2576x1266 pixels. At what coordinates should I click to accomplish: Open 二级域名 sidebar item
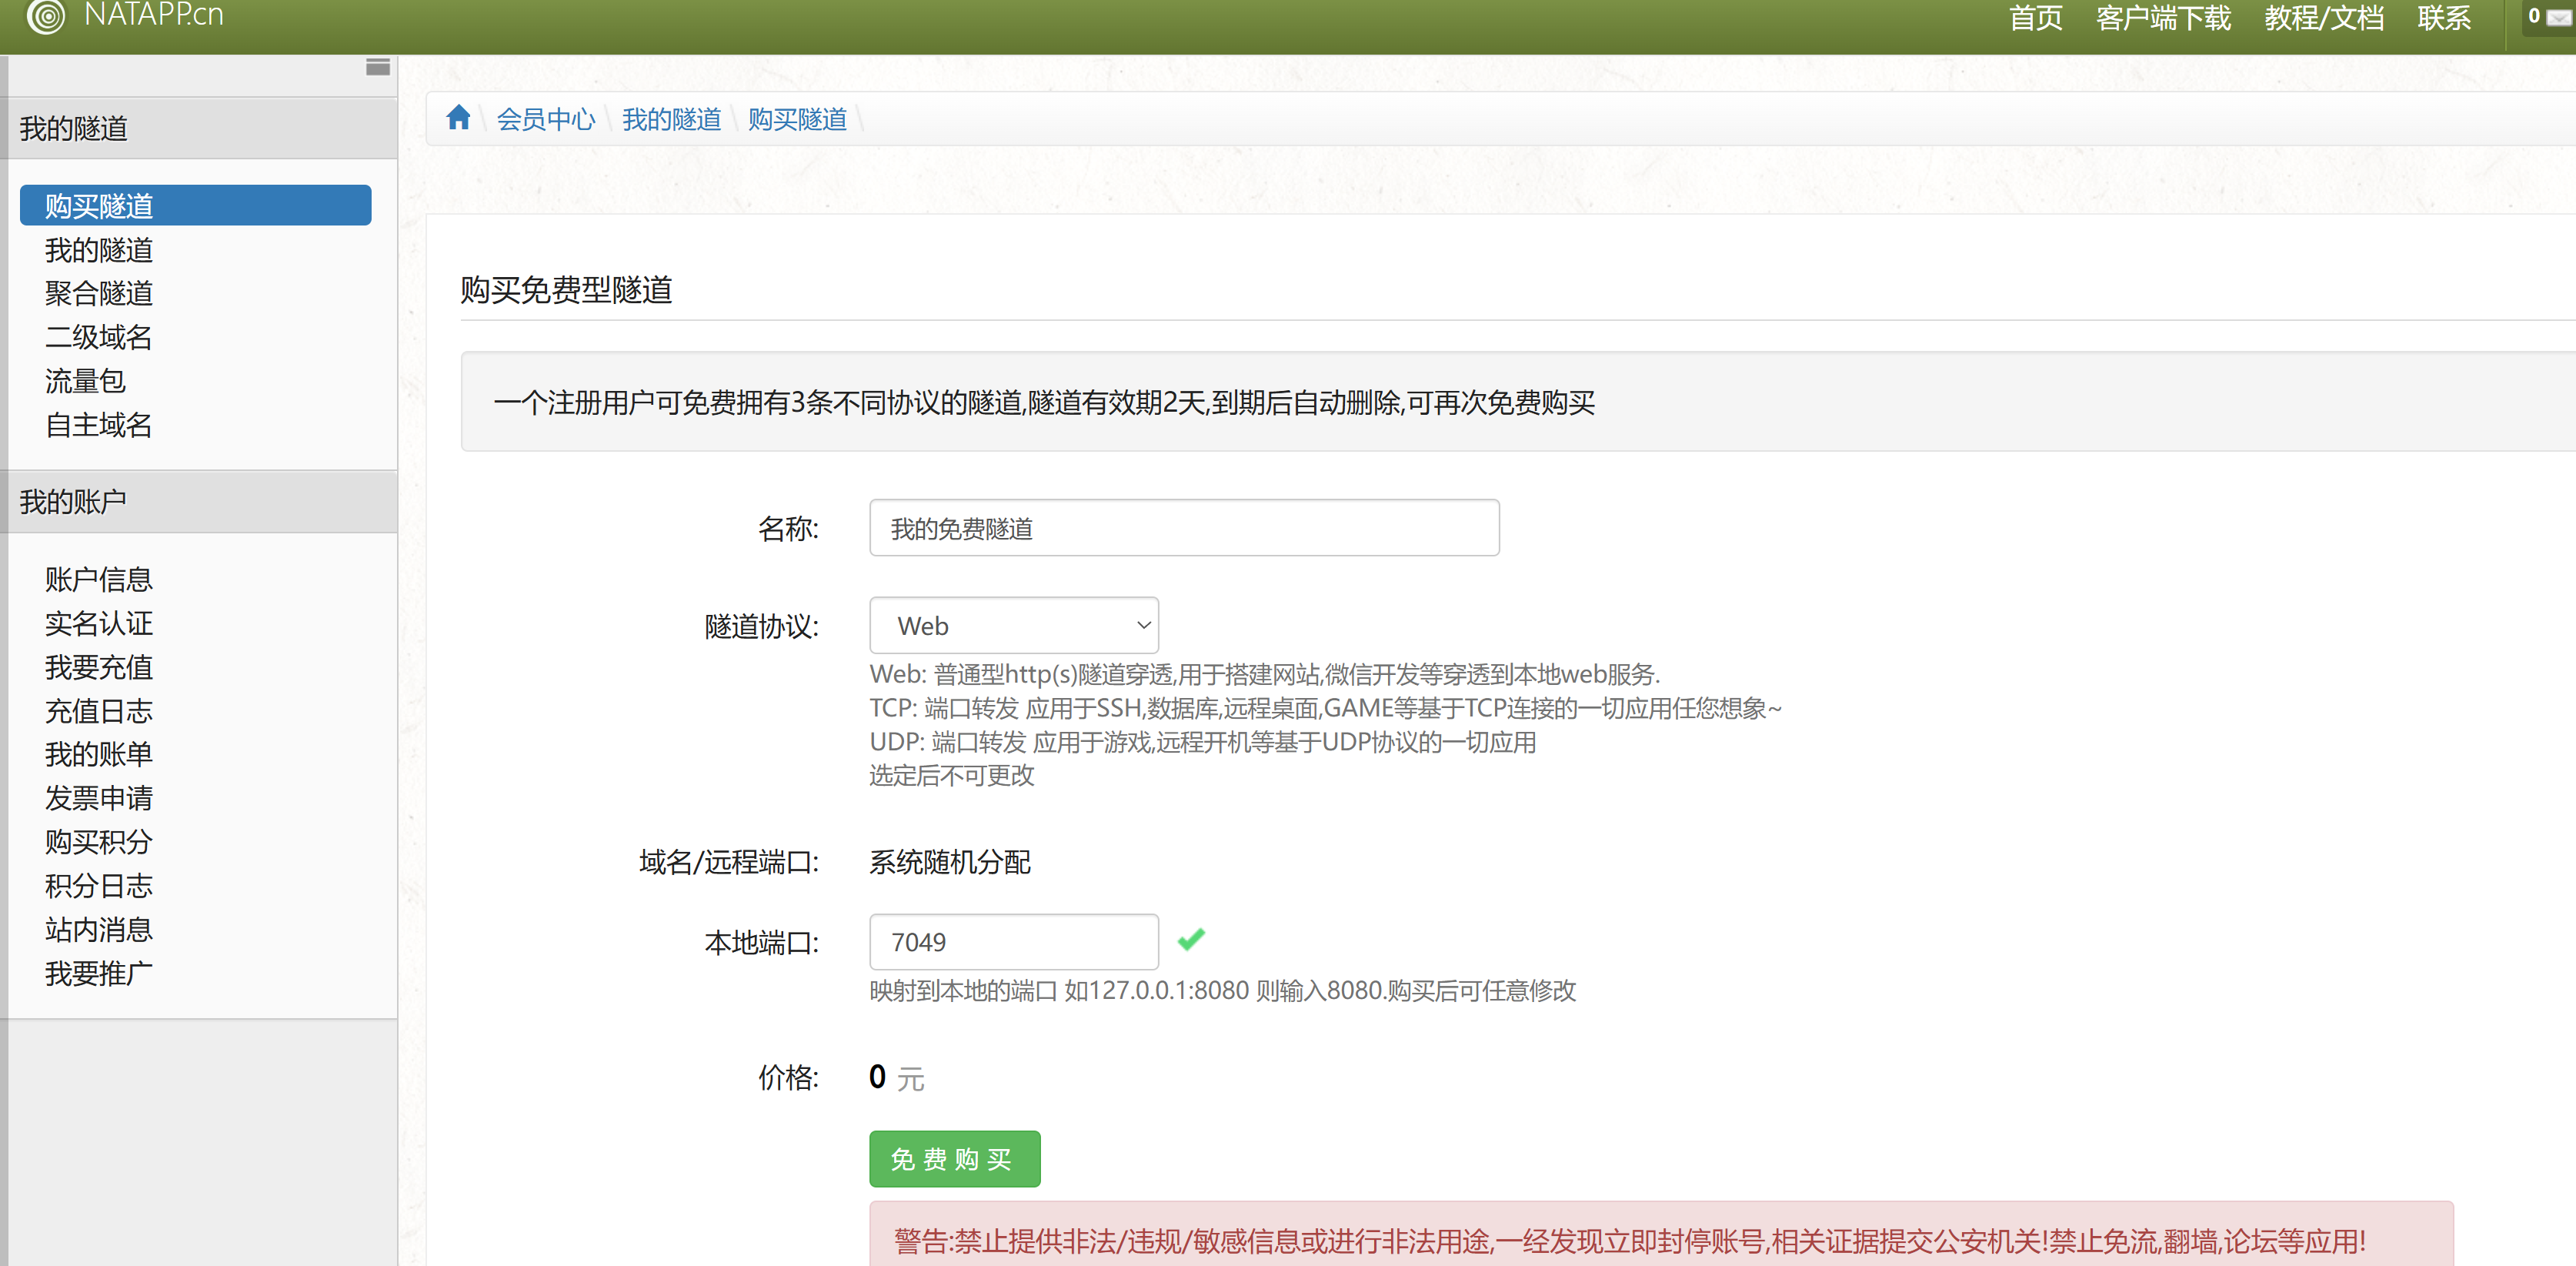(x=99, y=337)
